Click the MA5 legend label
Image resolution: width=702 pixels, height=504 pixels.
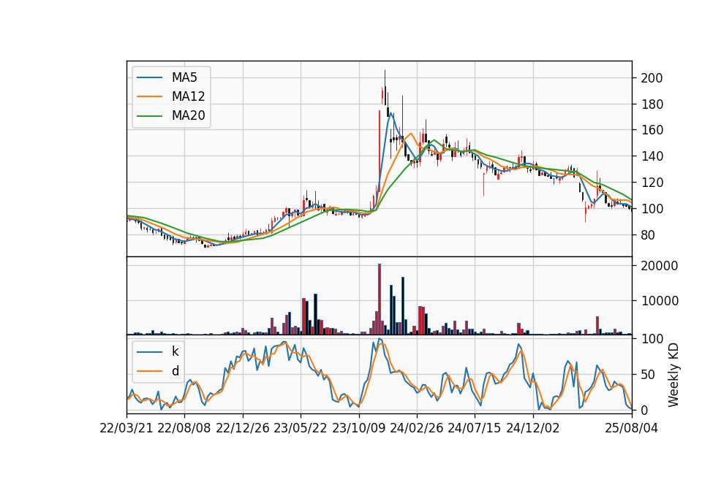pos(184,77)
